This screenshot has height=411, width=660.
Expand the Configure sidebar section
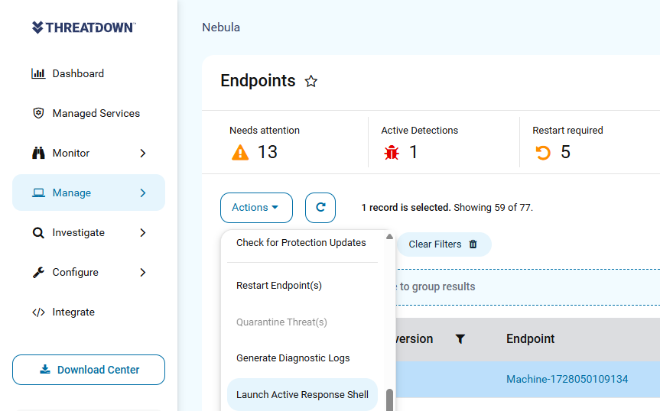tap(89, 272)
